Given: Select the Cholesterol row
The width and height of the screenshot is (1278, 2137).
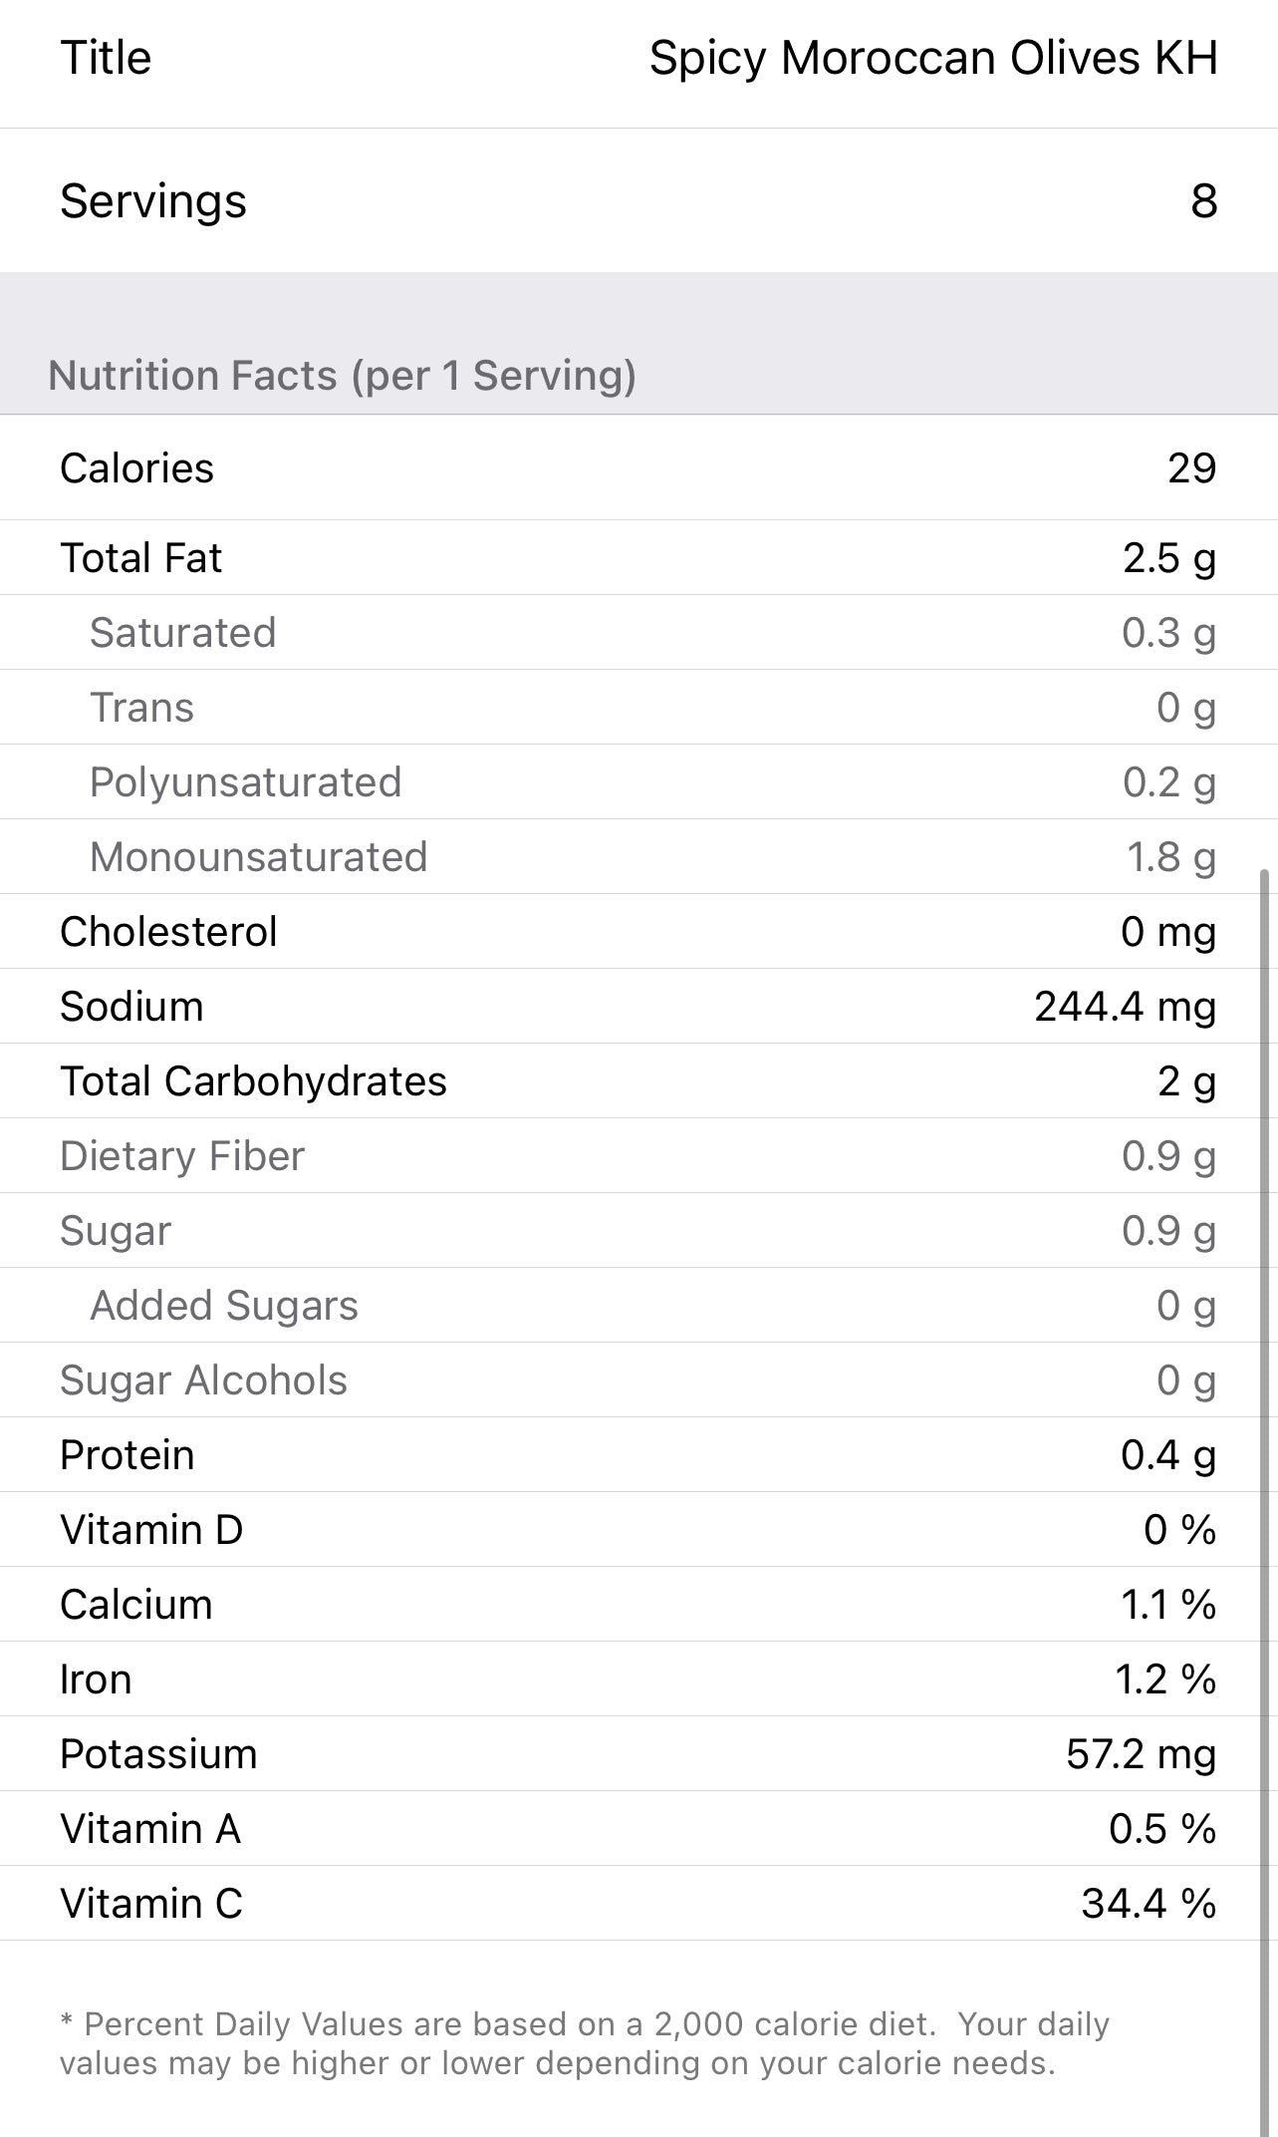Looking at the screenshot, I should pos(638,932).
